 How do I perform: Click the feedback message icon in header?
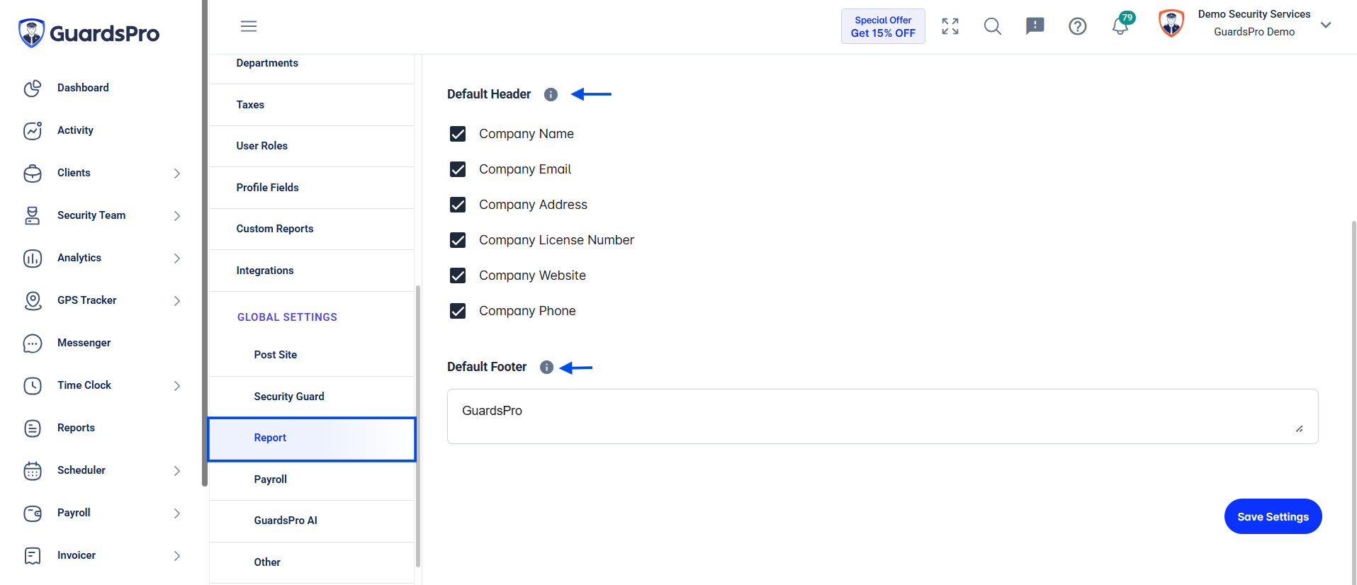point(1035,26)
